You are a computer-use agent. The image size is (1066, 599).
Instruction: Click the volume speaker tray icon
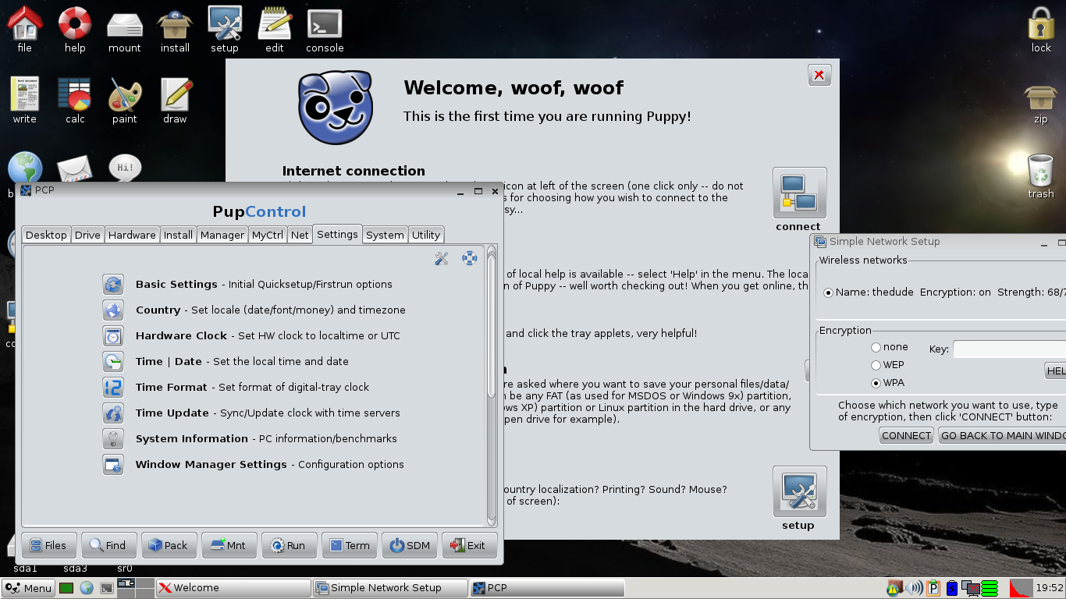coord(913,587)
